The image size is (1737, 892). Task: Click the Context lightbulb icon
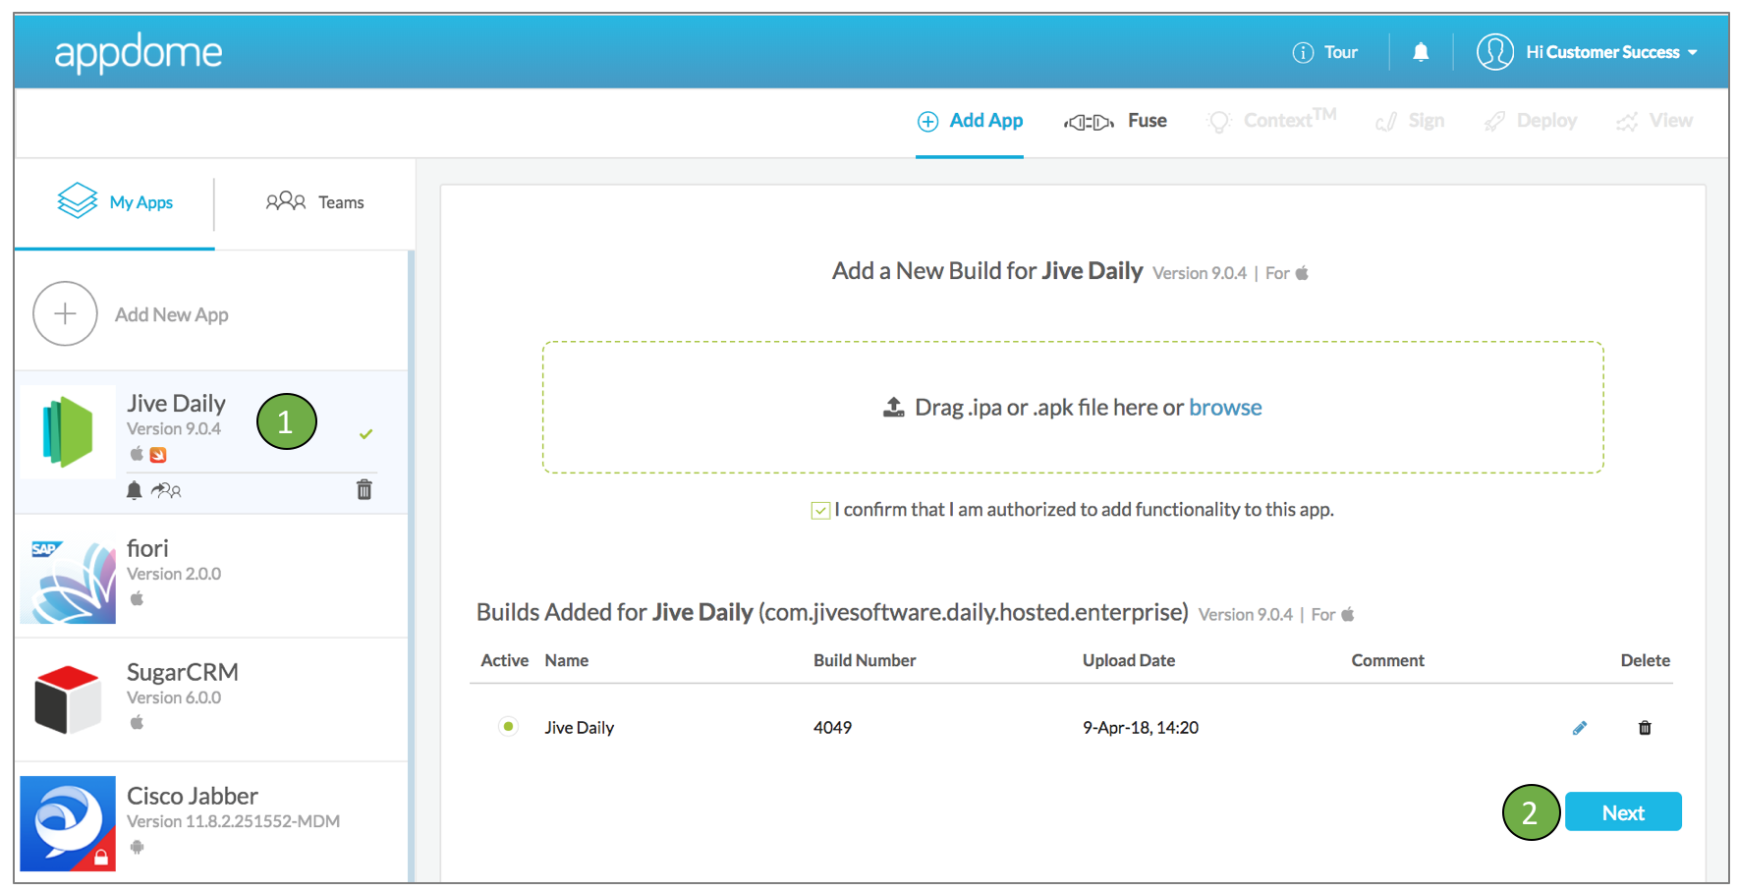tap(1219, 122)
